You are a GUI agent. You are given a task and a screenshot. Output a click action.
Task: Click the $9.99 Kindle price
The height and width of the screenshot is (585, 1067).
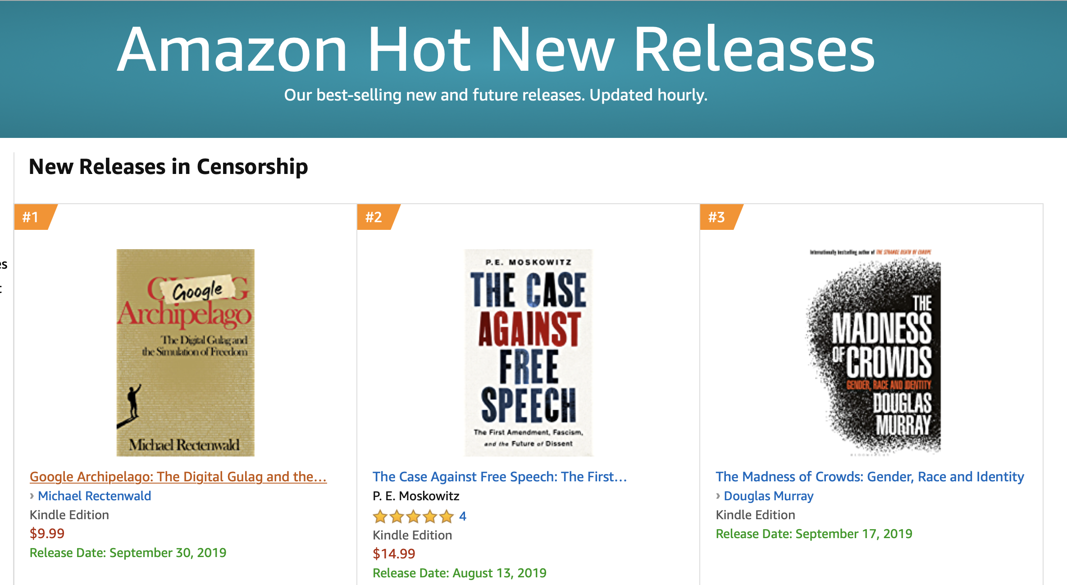[47, 533]
